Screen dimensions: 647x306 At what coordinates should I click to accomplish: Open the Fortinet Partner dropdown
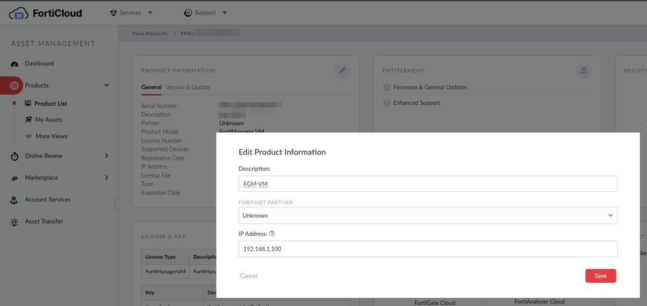[428, 215]
